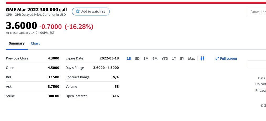The image size is (266, 121).
Task: Click the Volume value 53
Action: 117,87
